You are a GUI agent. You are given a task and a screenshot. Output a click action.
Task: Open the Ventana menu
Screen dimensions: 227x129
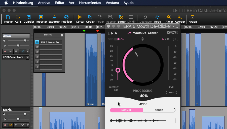click(112, 3)
